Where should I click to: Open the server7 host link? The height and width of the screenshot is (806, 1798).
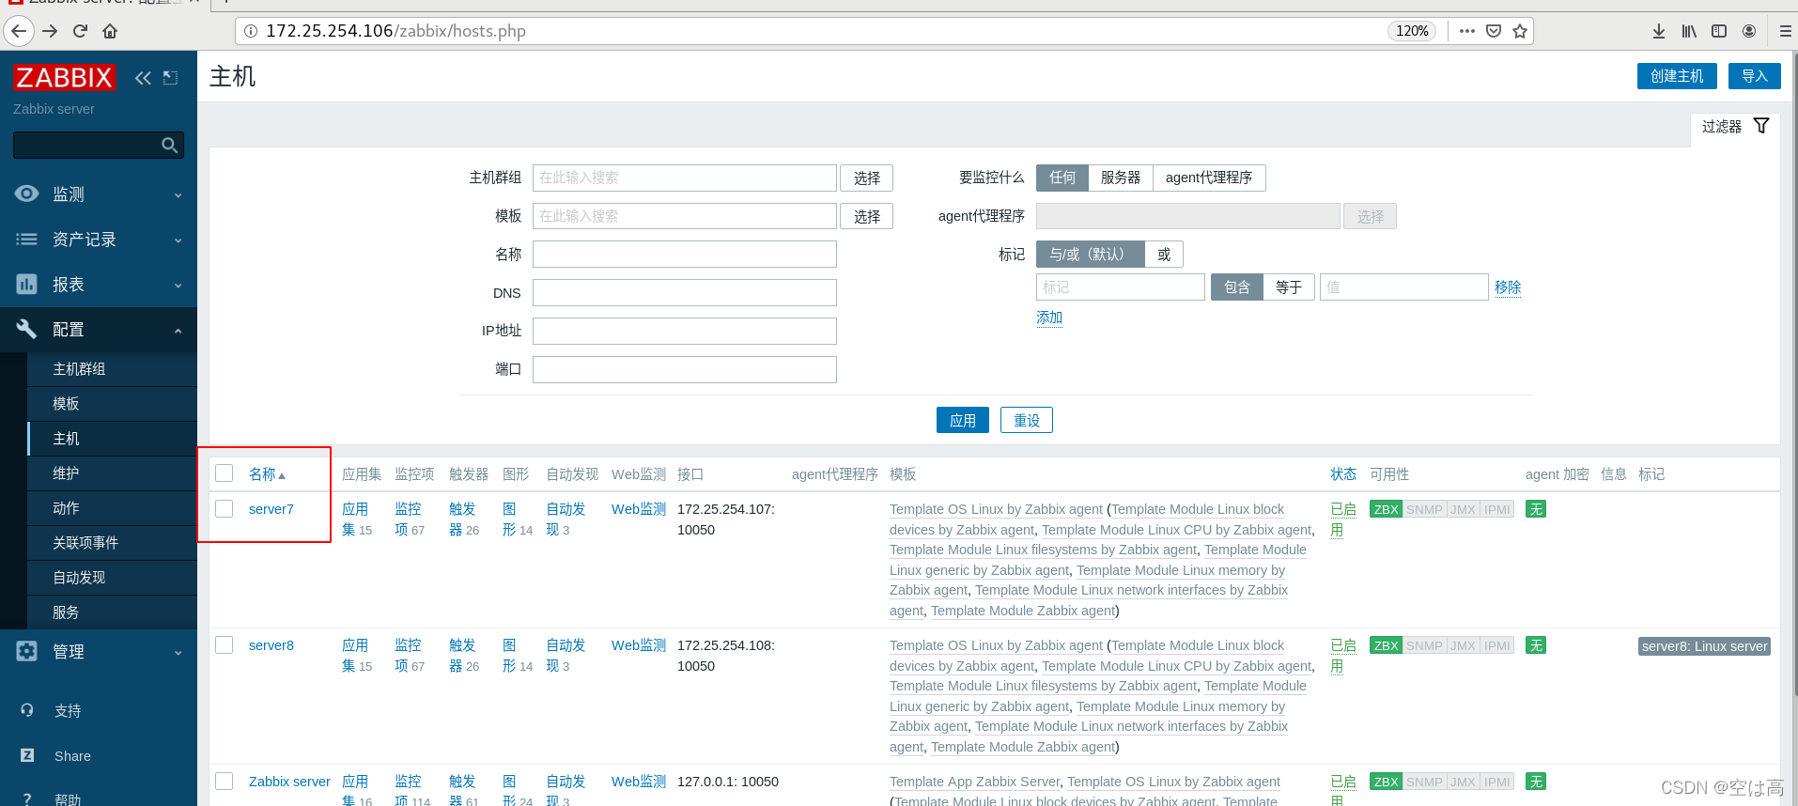point(271,509)
